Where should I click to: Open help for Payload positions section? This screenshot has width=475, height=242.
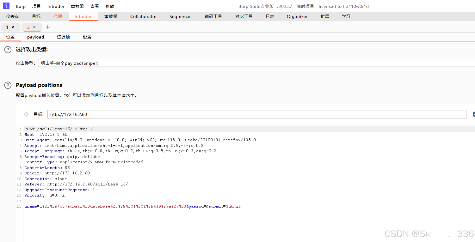pyautogui.click(x=8, y=85)
